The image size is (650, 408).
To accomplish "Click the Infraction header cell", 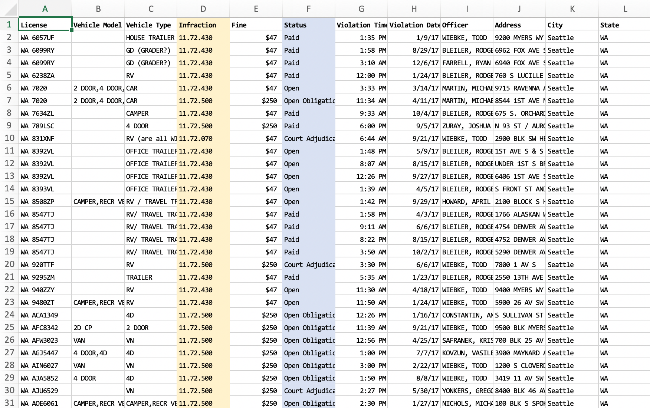I will coord(203,25).
